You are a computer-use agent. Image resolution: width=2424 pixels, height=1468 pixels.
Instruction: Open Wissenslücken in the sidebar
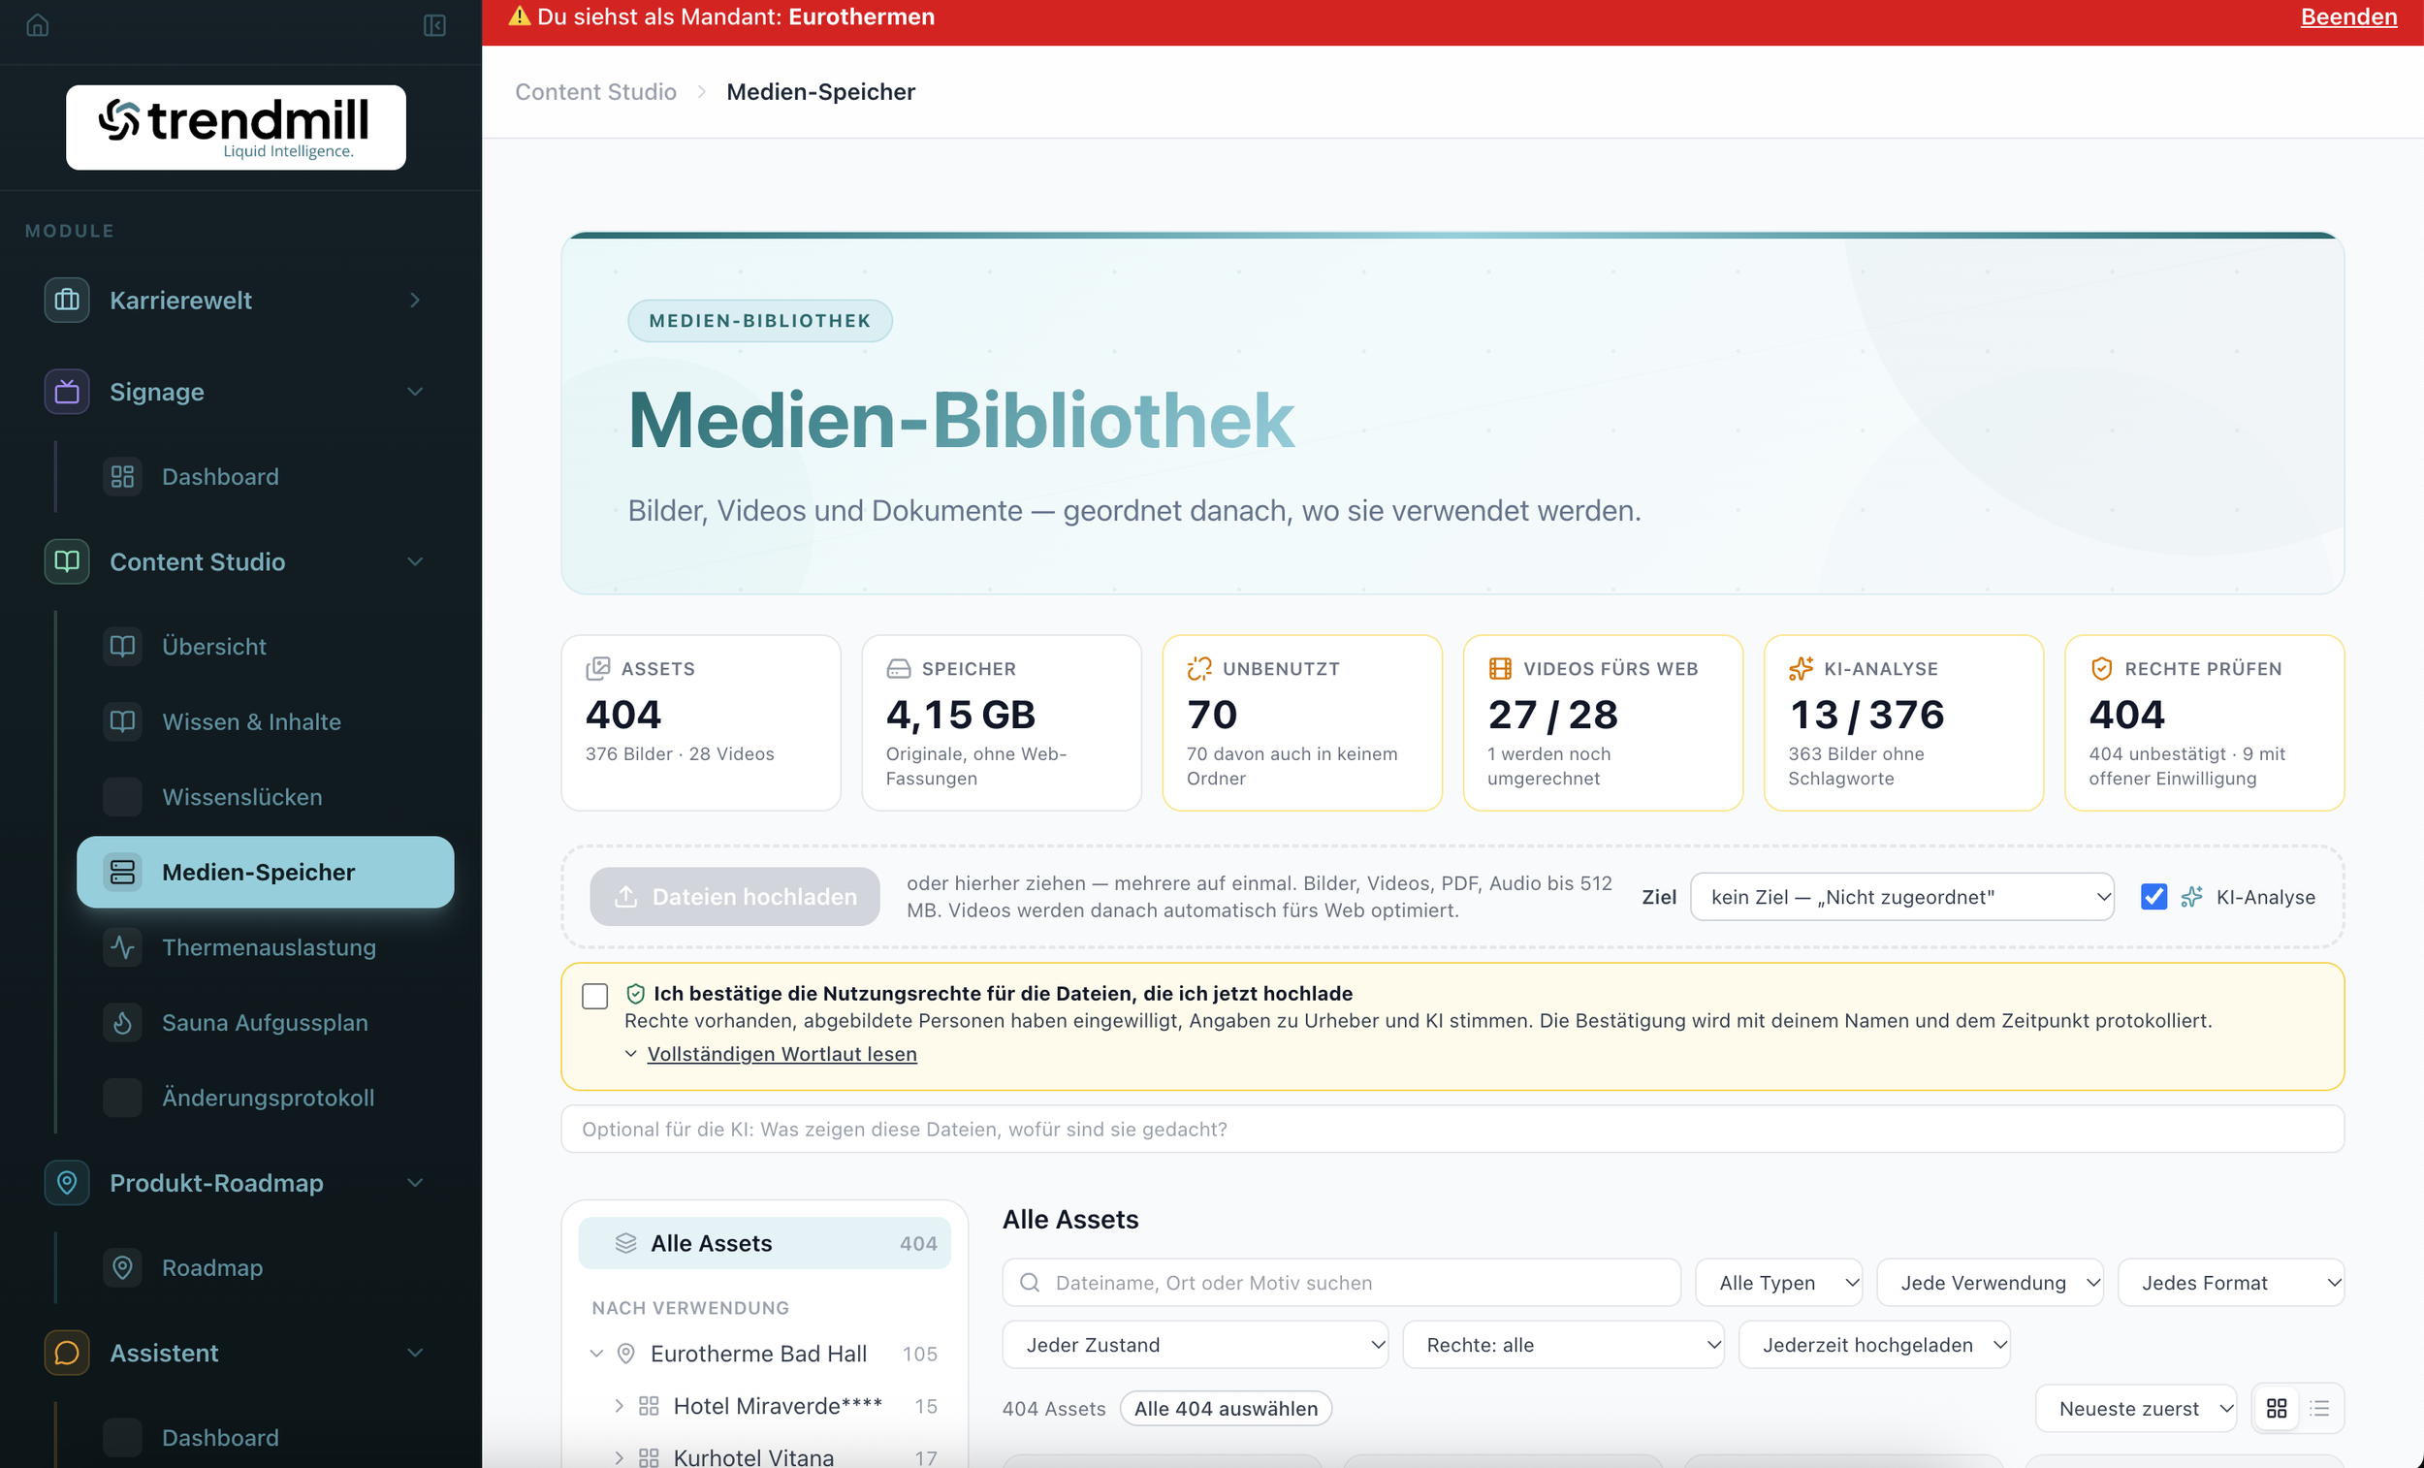pos(266,797)
